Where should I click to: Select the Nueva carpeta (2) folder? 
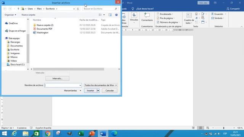pyautogui.click(x=43, y=25)
